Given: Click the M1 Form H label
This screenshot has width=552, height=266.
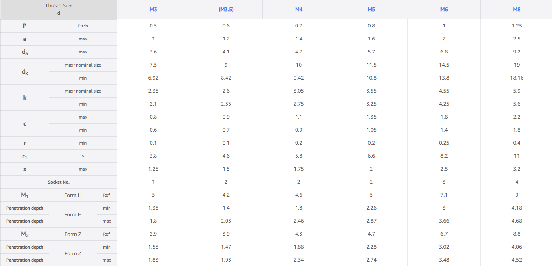Looking at the screenshot, I should 73,195.
